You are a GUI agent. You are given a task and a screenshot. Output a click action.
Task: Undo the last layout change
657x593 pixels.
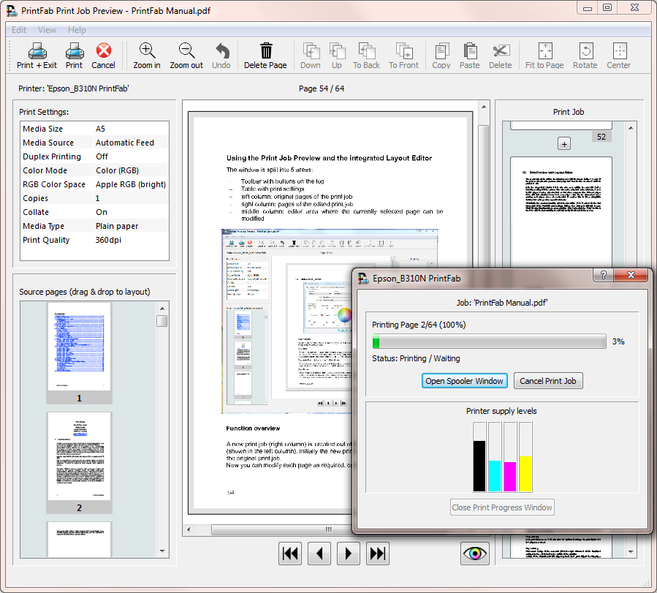click(x=221, y=55)
